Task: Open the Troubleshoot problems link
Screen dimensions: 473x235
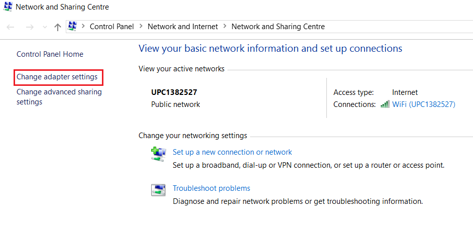Action: point(211,188)
